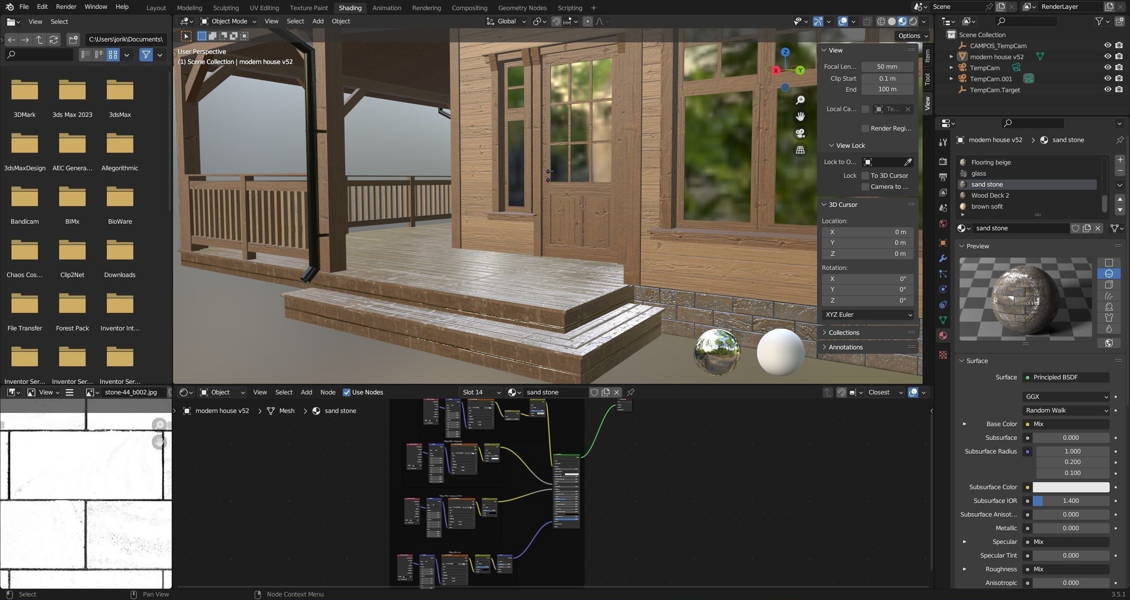Select the tweak tool arrow icon
This screenshot has width=1130, height=600.
(x=186, y=36)
